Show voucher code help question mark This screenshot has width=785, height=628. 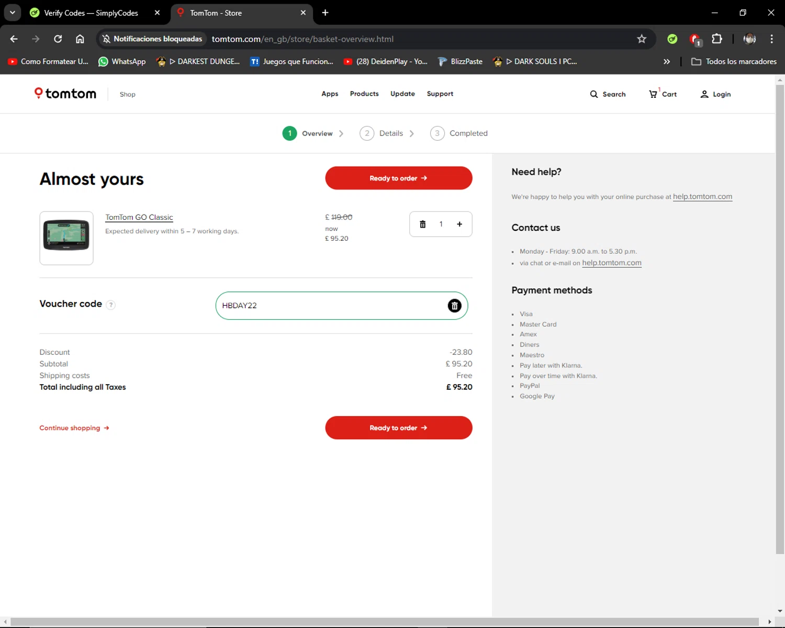[x=110, y=305]
